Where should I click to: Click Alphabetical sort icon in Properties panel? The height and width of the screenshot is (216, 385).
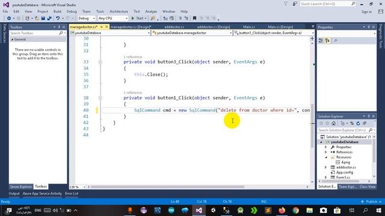pos(327,41)
